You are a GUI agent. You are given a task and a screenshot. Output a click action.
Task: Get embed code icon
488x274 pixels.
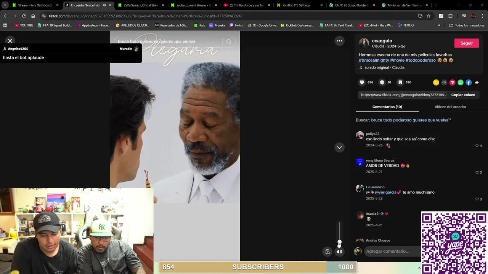pyautogui.click(x=444, y=83)
